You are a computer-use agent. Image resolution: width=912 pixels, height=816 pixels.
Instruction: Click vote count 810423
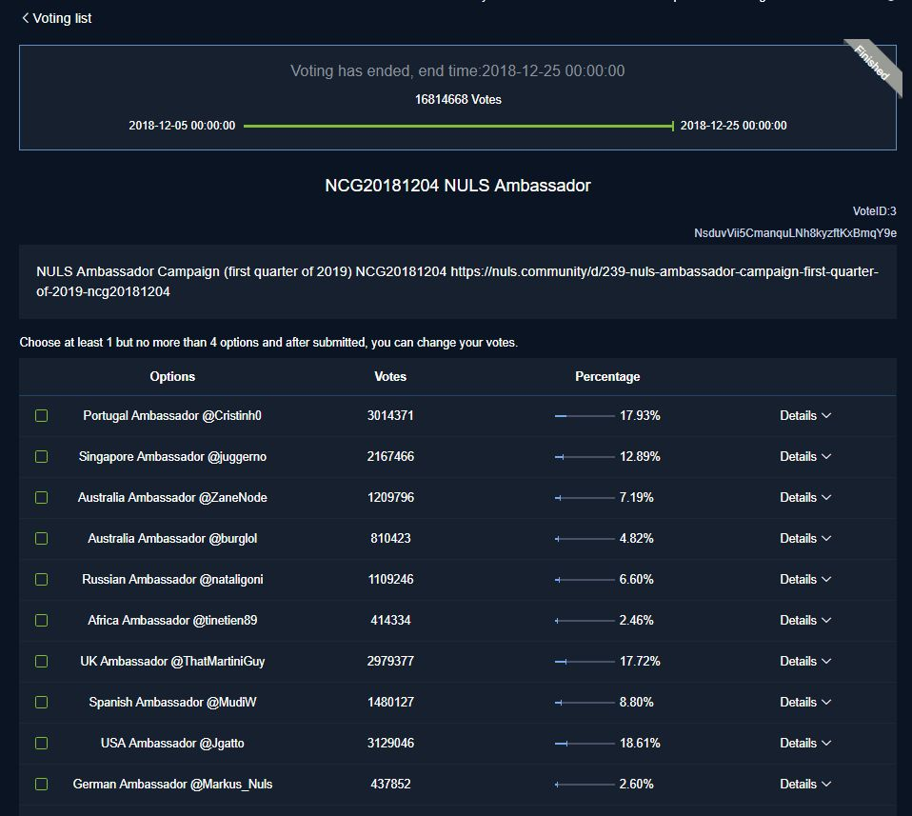[x=390, y=539]
